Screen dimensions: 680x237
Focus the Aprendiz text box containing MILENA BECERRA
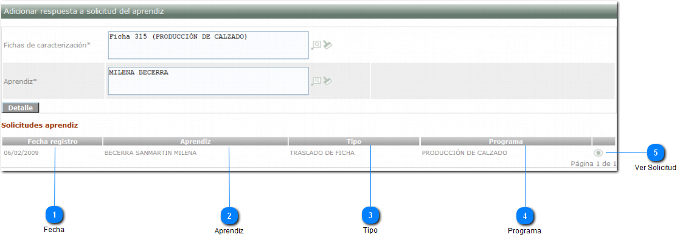[208, 81]
